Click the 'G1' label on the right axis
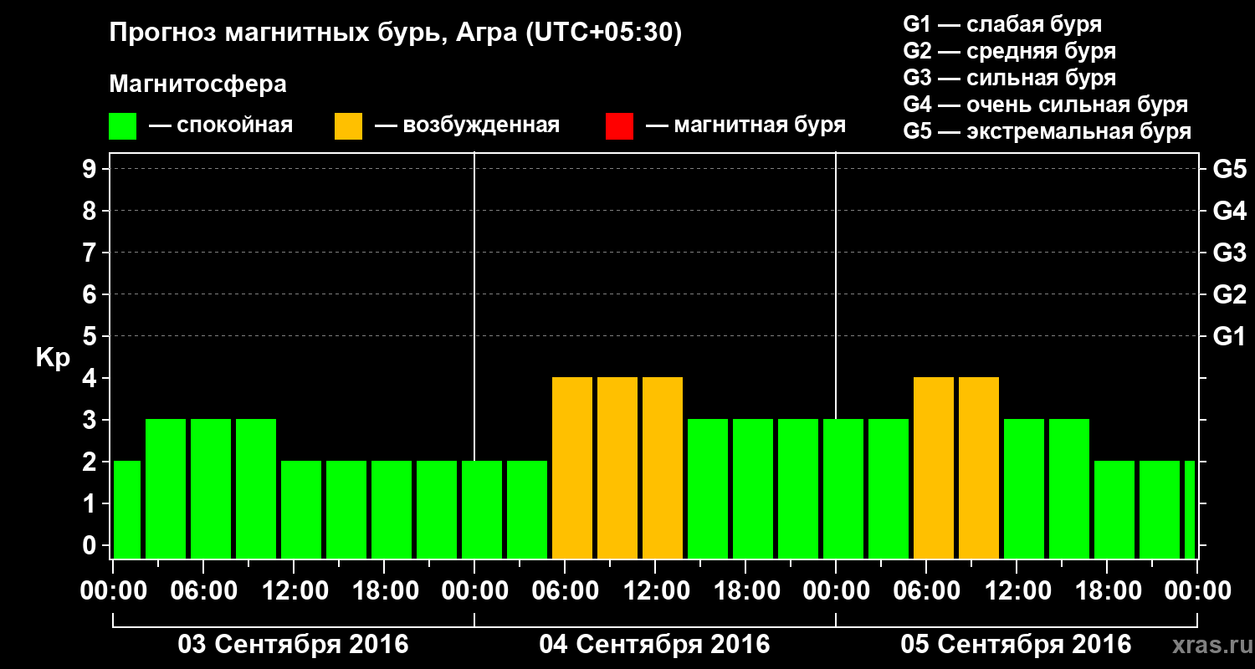 click(1229, 336)
